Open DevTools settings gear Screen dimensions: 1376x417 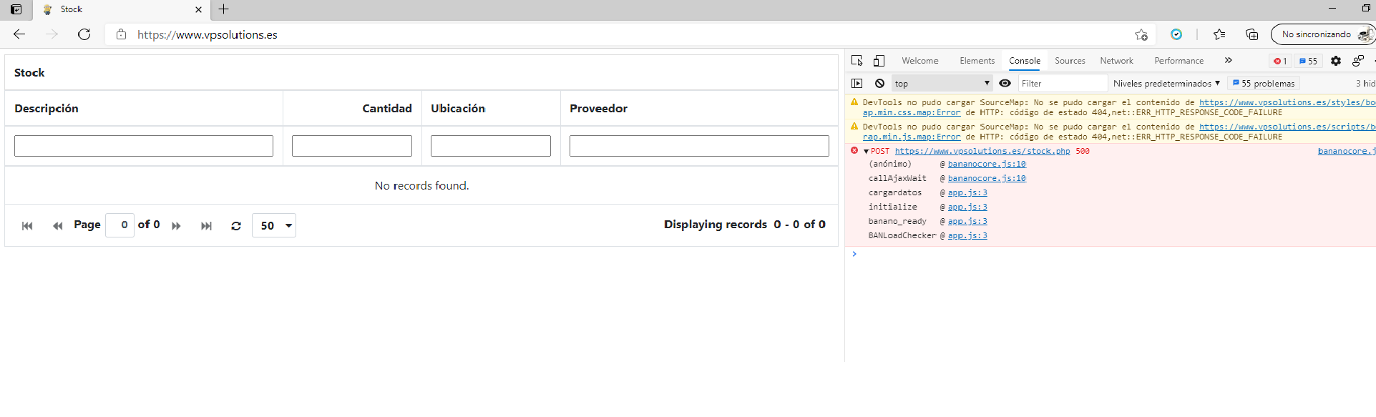click(x=1336, y=61)
